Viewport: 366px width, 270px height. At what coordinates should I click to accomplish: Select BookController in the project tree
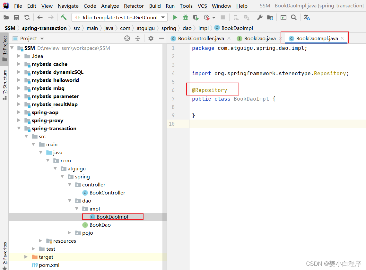coord(107,193)
